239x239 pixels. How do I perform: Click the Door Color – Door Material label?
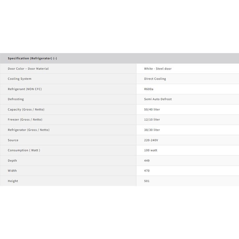28,69
